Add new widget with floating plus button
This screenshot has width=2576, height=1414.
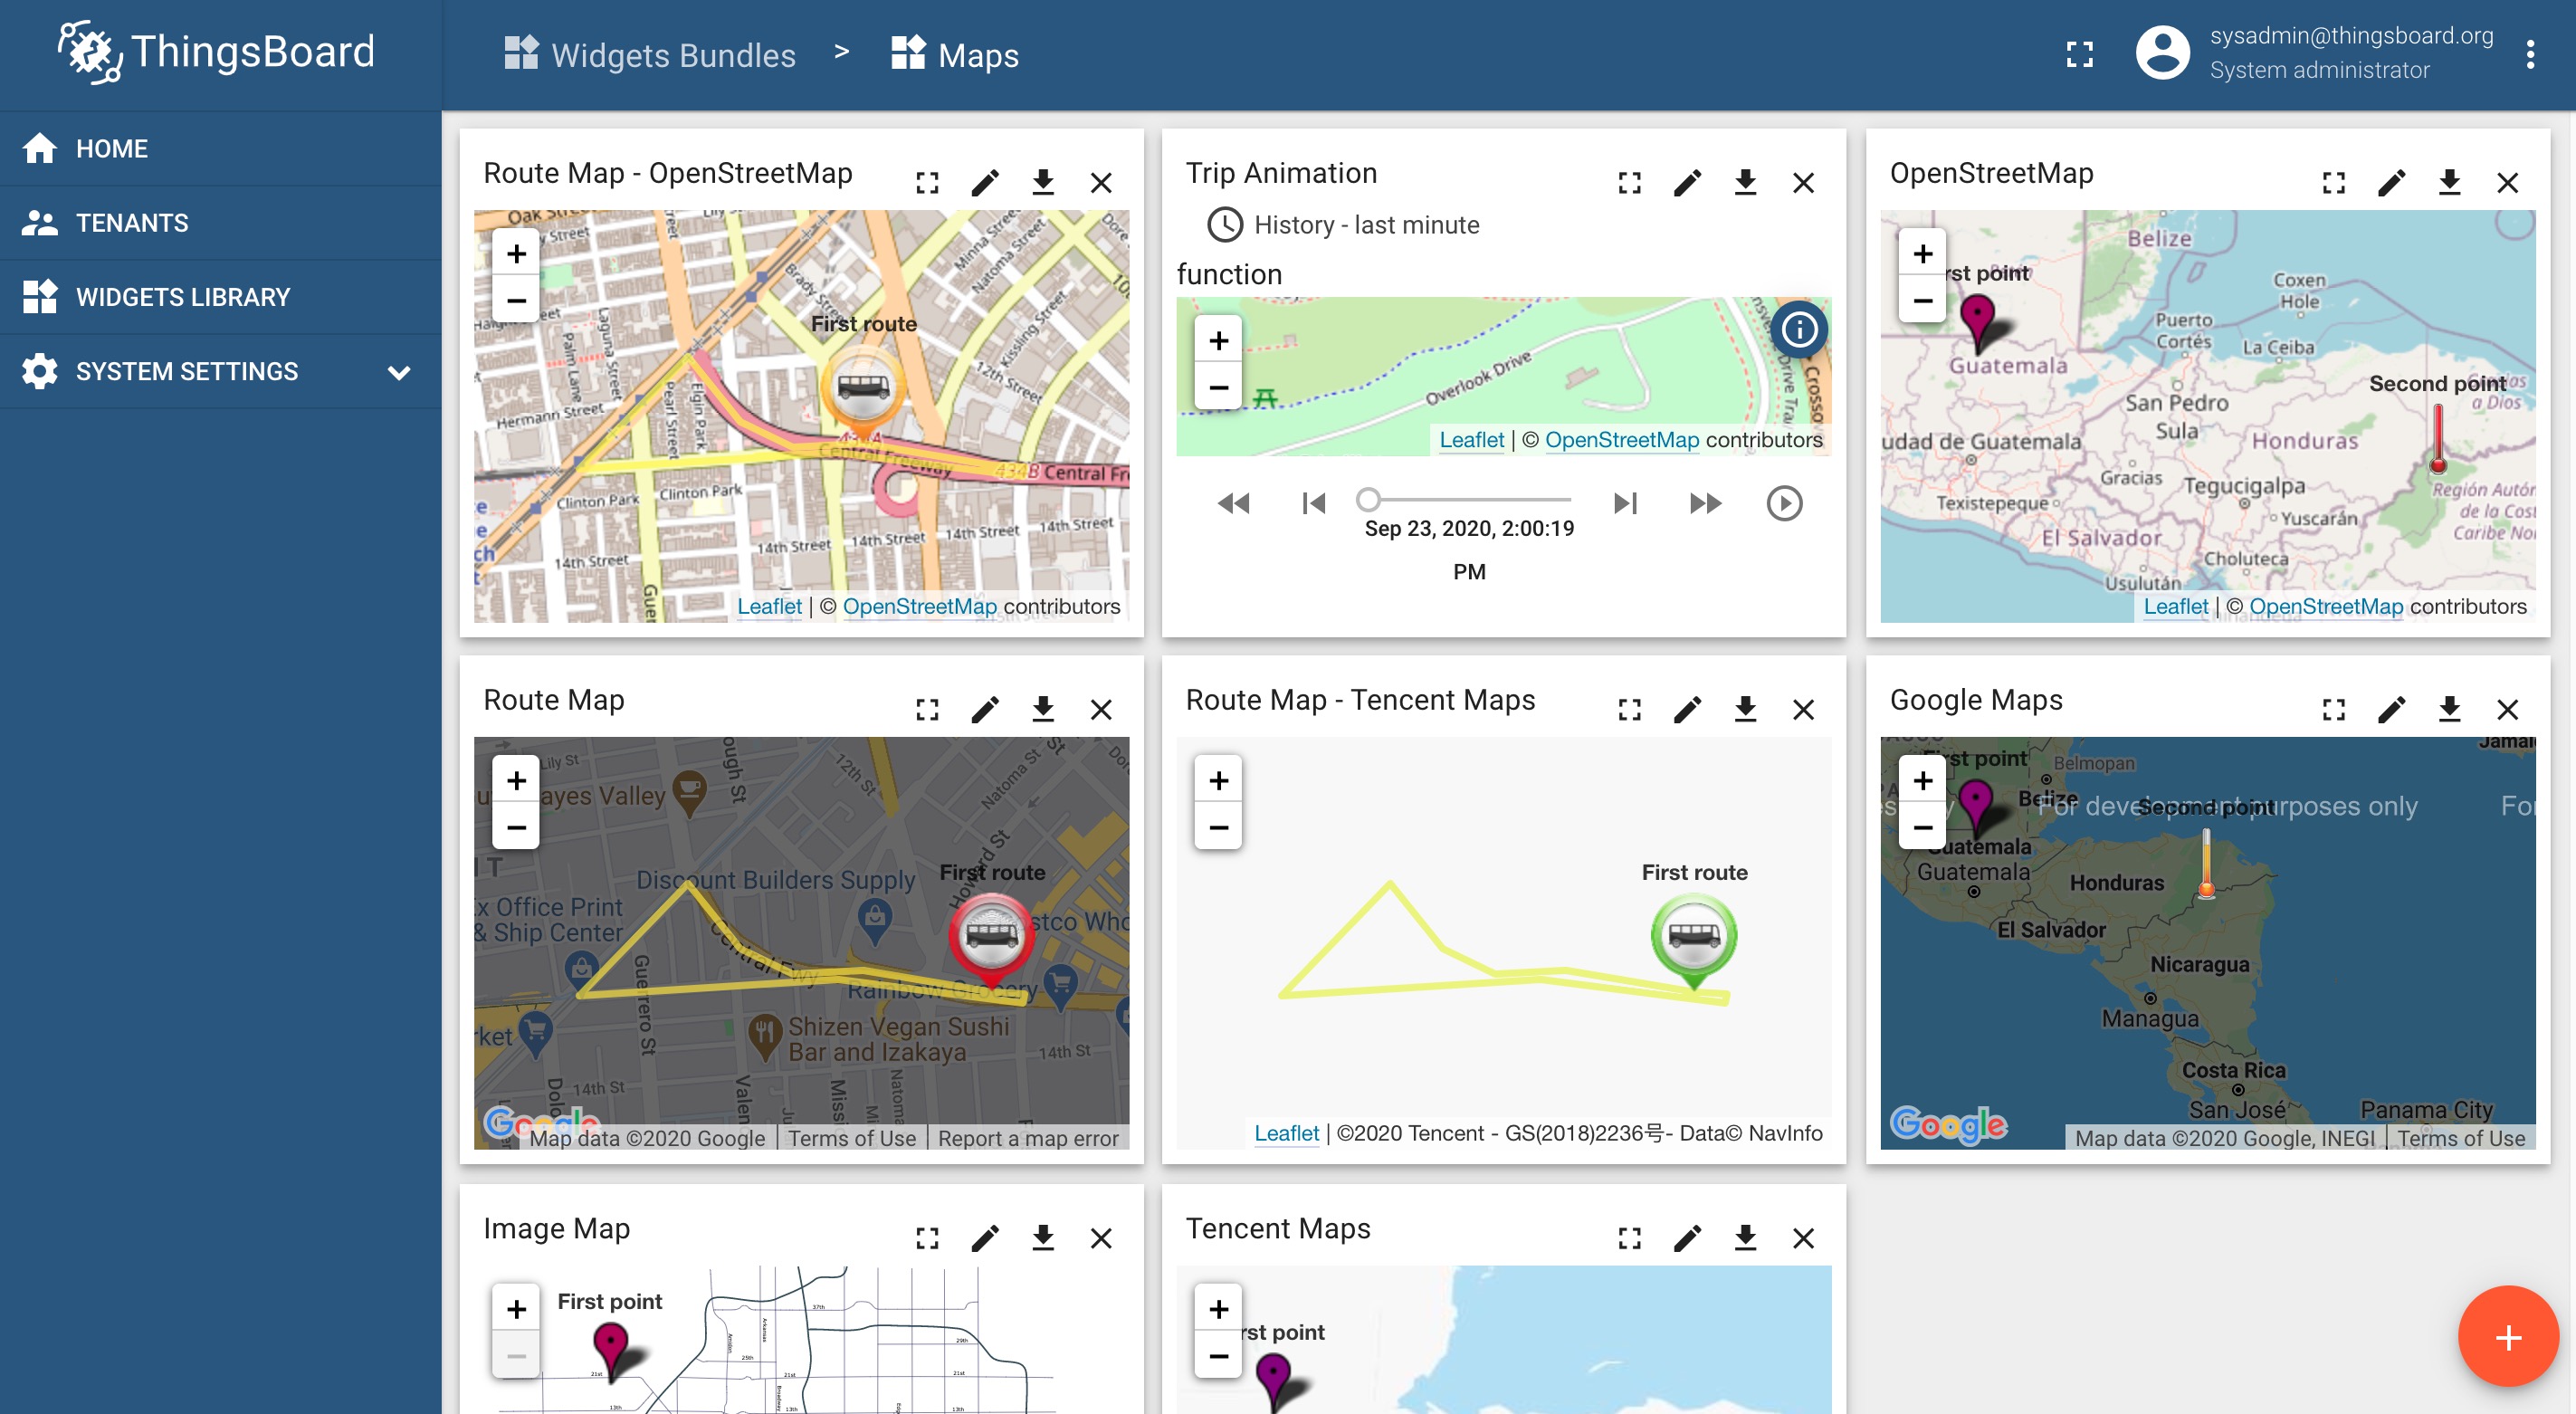(x=2507, y=1337)
